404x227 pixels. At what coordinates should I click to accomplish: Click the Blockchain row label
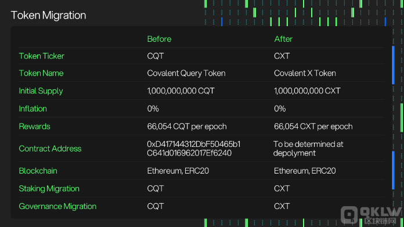coord(38,171)
